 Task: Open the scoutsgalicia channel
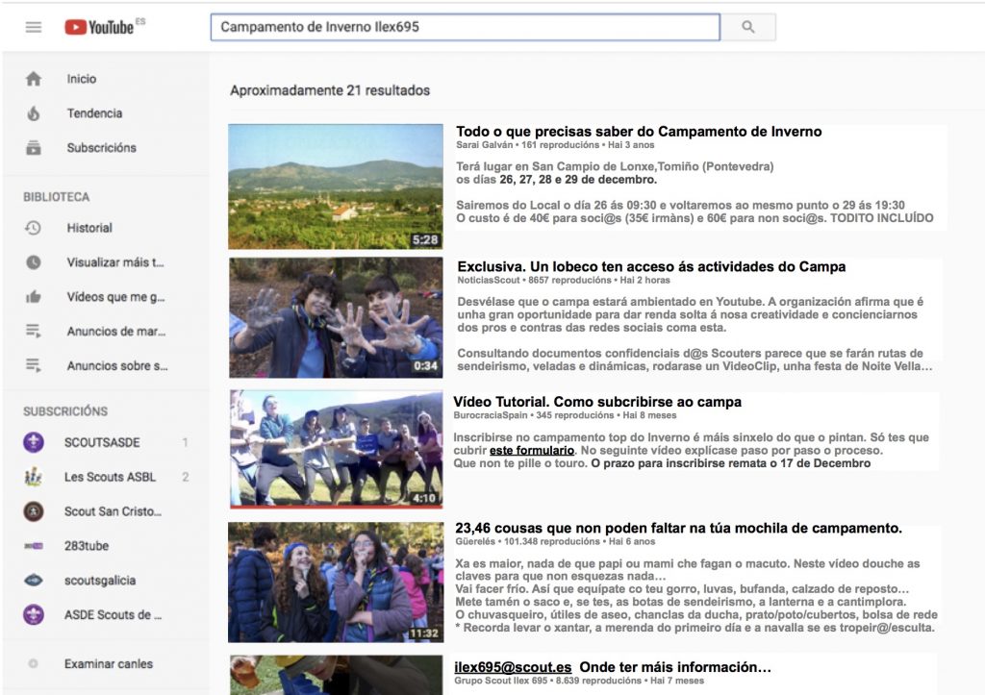point(99,581)
